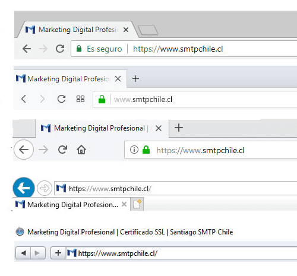Click Firefox's circular back button
Screen dimensions: 297x276
(x=24, y=150)
